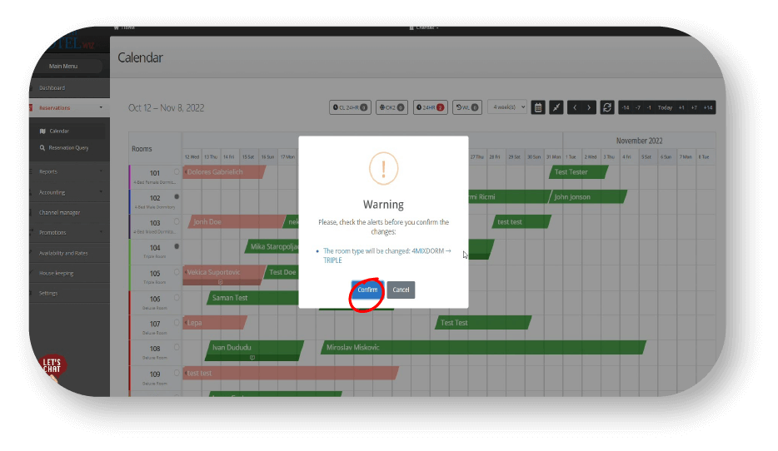Go to previous period with left chevron
This screenshot has height=451, width=778.
pos(574,107)
